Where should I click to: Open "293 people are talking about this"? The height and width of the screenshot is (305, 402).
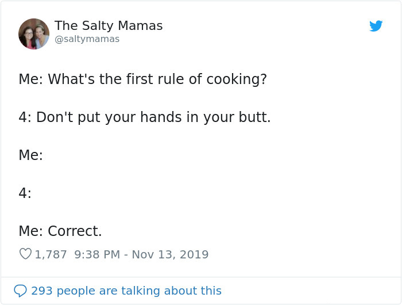click(x=126, y=291)
